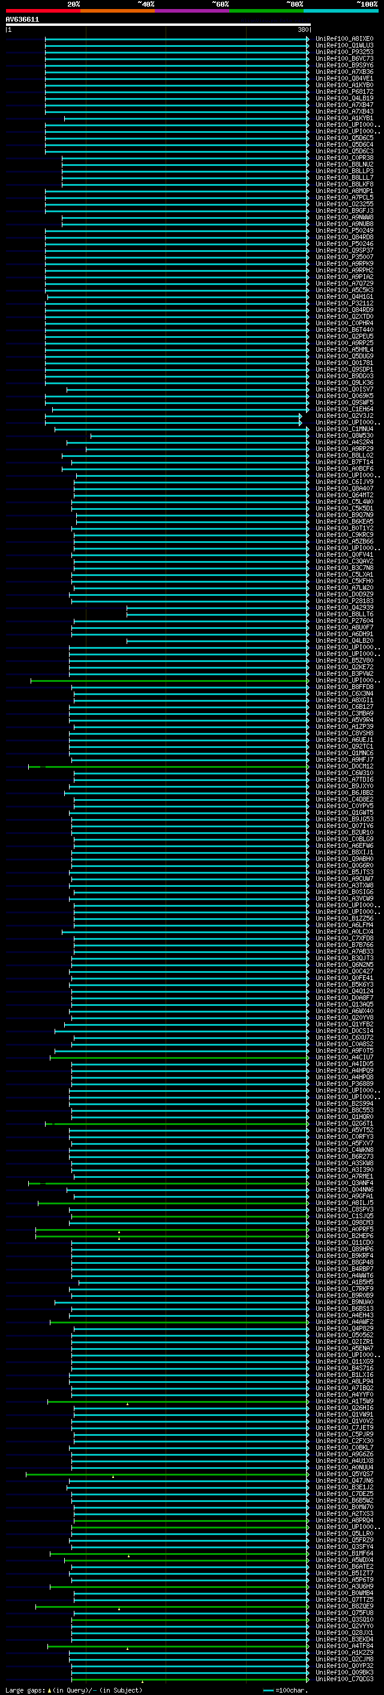
Task: Open hit UniRef100_Q1WLU3
Action: (x=344, y=46)
